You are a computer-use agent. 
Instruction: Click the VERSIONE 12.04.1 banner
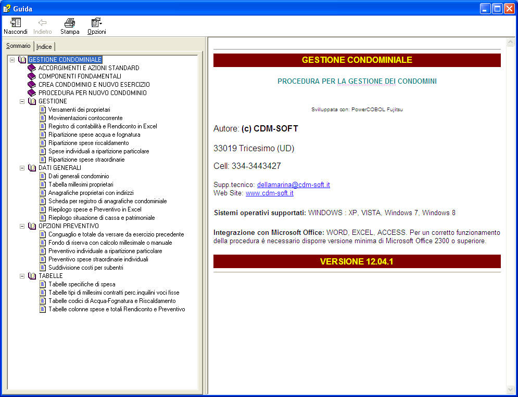click(357, 261)
